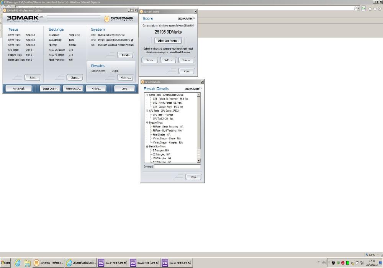Open Options in the Results section
The width and height of the screenshot is (383, 268).
(x=126, y=78)
